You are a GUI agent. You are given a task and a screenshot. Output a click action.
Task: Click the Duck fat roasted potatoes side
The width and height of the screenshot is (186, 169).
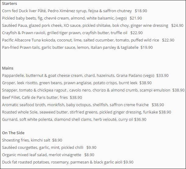pyautogui.click(x=68, y=162)
